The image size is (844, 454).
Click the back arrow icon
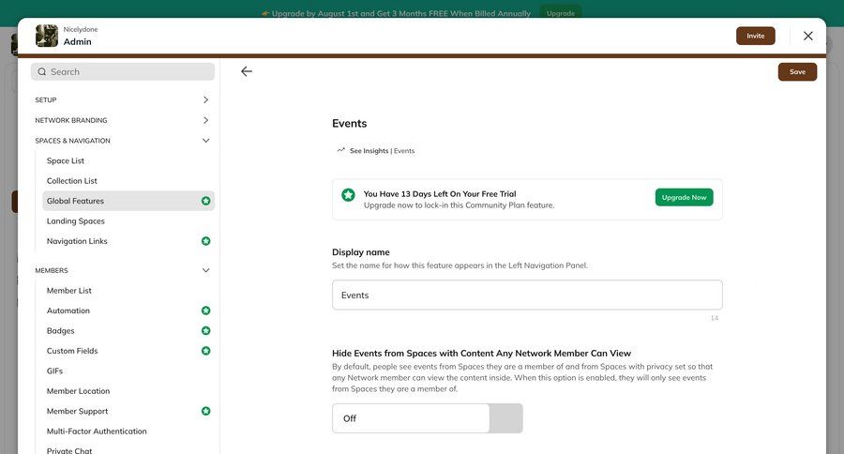pos(247,71)
